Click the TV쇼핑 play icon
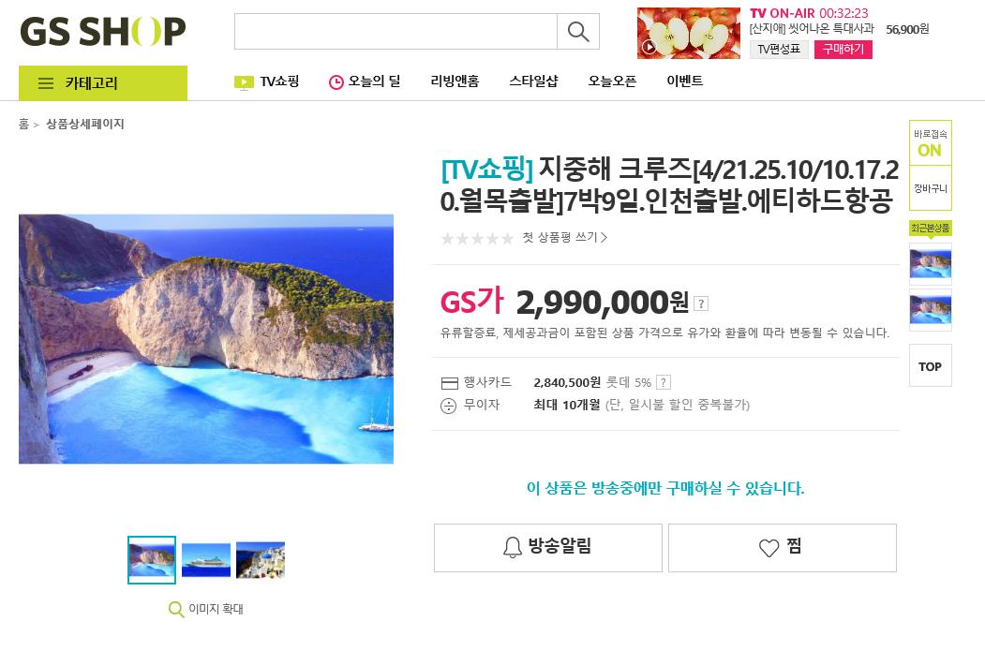The image size is (985, 651). pyautogui.click(x=244, y=82)
